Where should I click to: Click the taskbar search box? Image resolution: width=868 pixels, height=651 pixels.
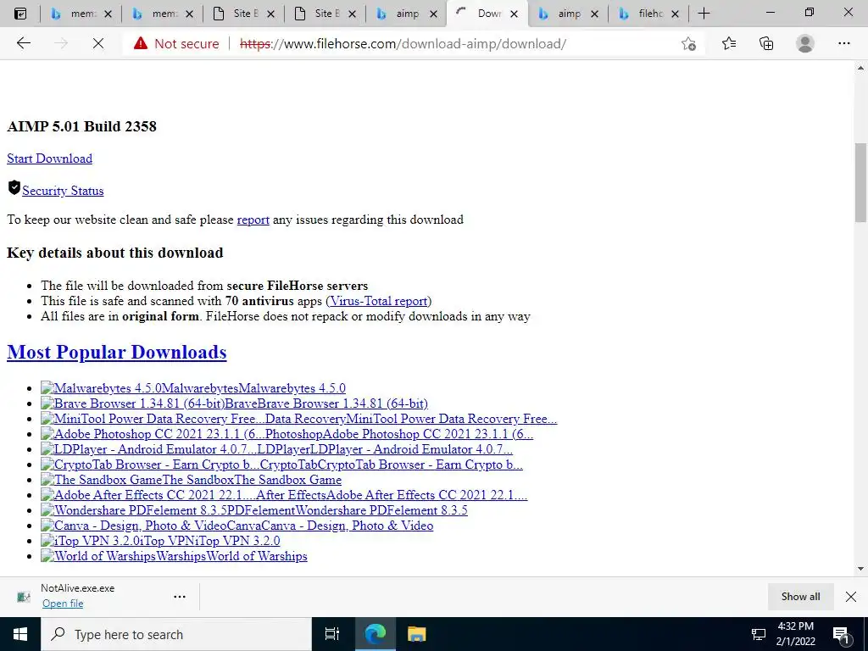click(x=176, y=634)
